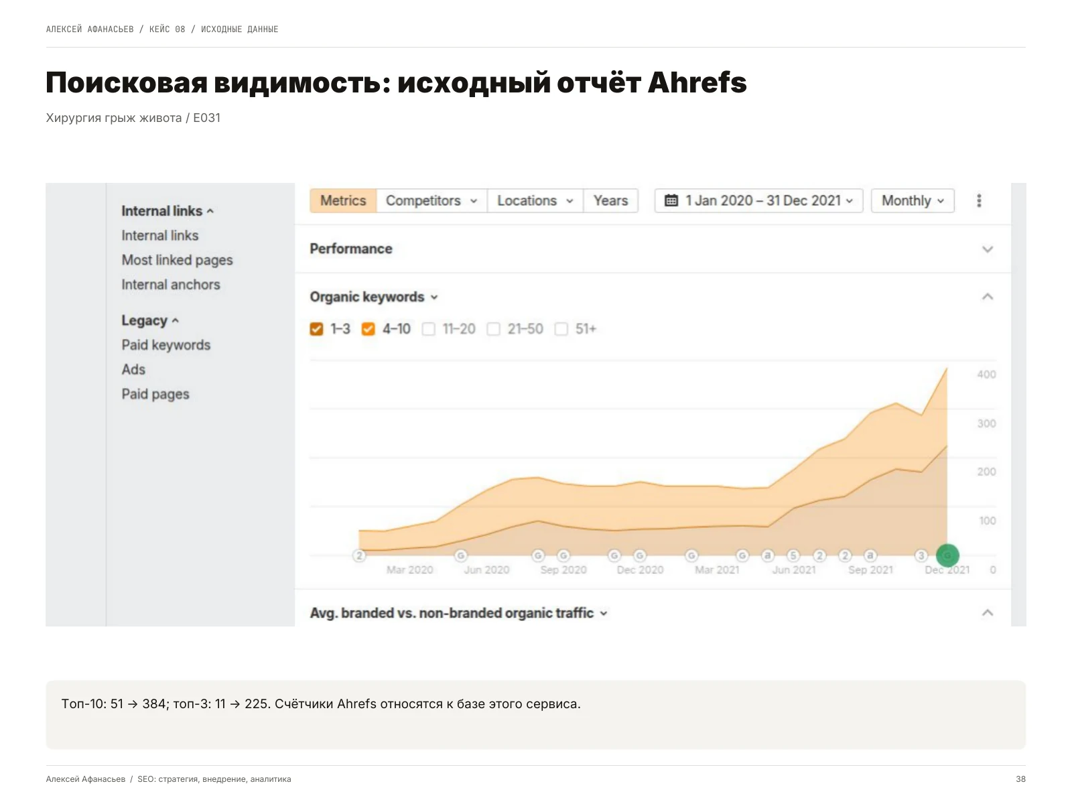Click the Sep 2021 x-axis label
Image resolution: width=1072 pixels, height=804 pixels.
coord(870,570)
